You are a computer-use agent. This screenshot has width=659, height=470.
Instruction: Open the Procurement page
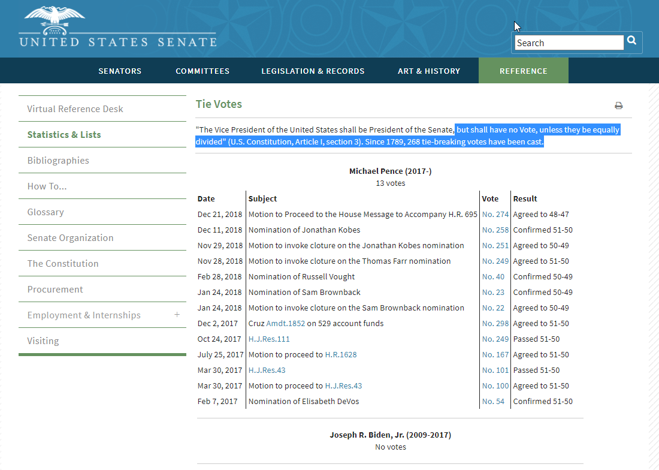55,289
